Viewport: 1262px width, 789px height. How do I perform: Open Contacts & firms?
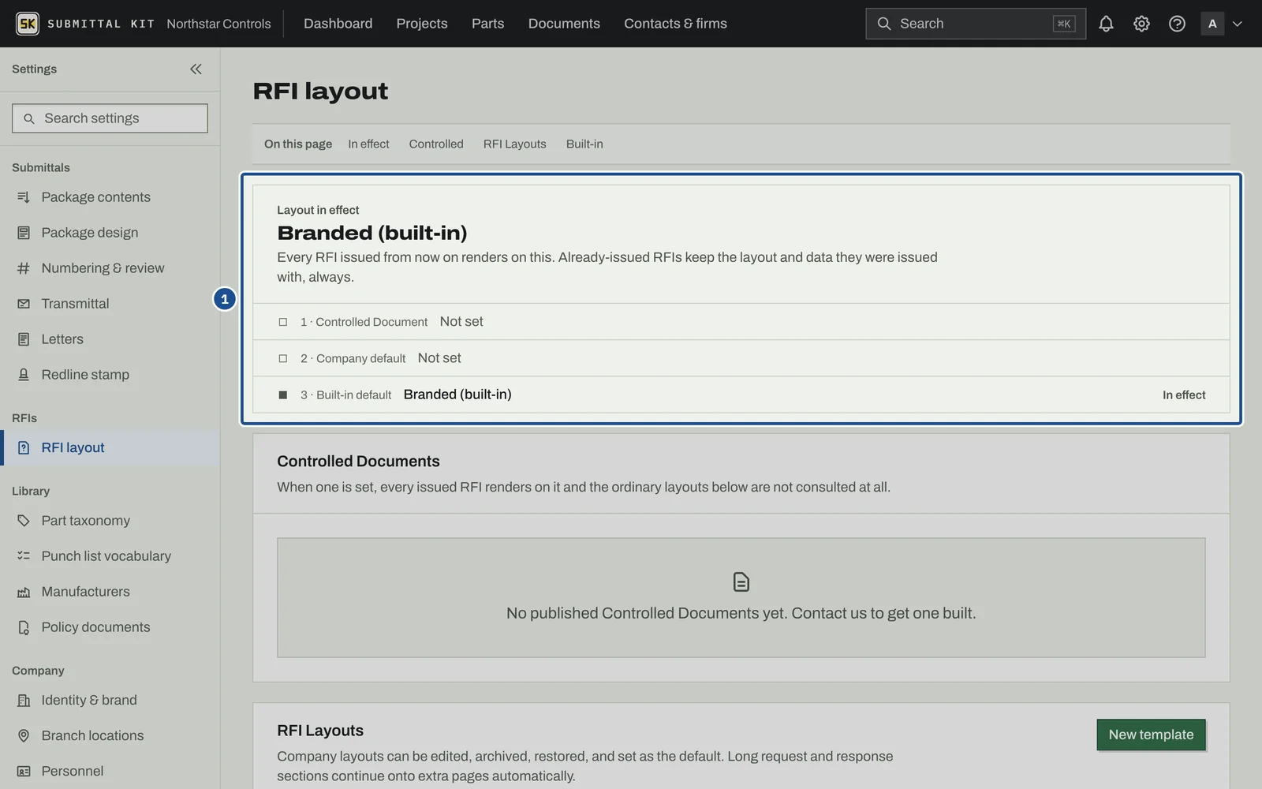(675, 24)
